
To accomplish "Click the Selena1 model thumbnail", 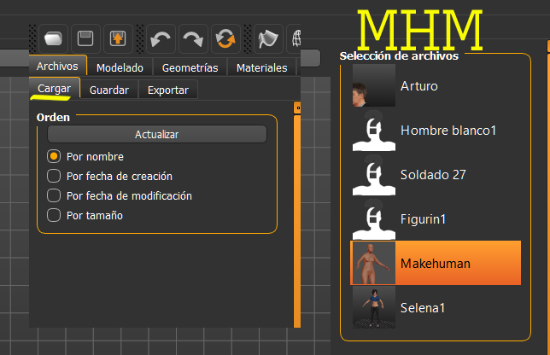I will click(x=374, y=307).
